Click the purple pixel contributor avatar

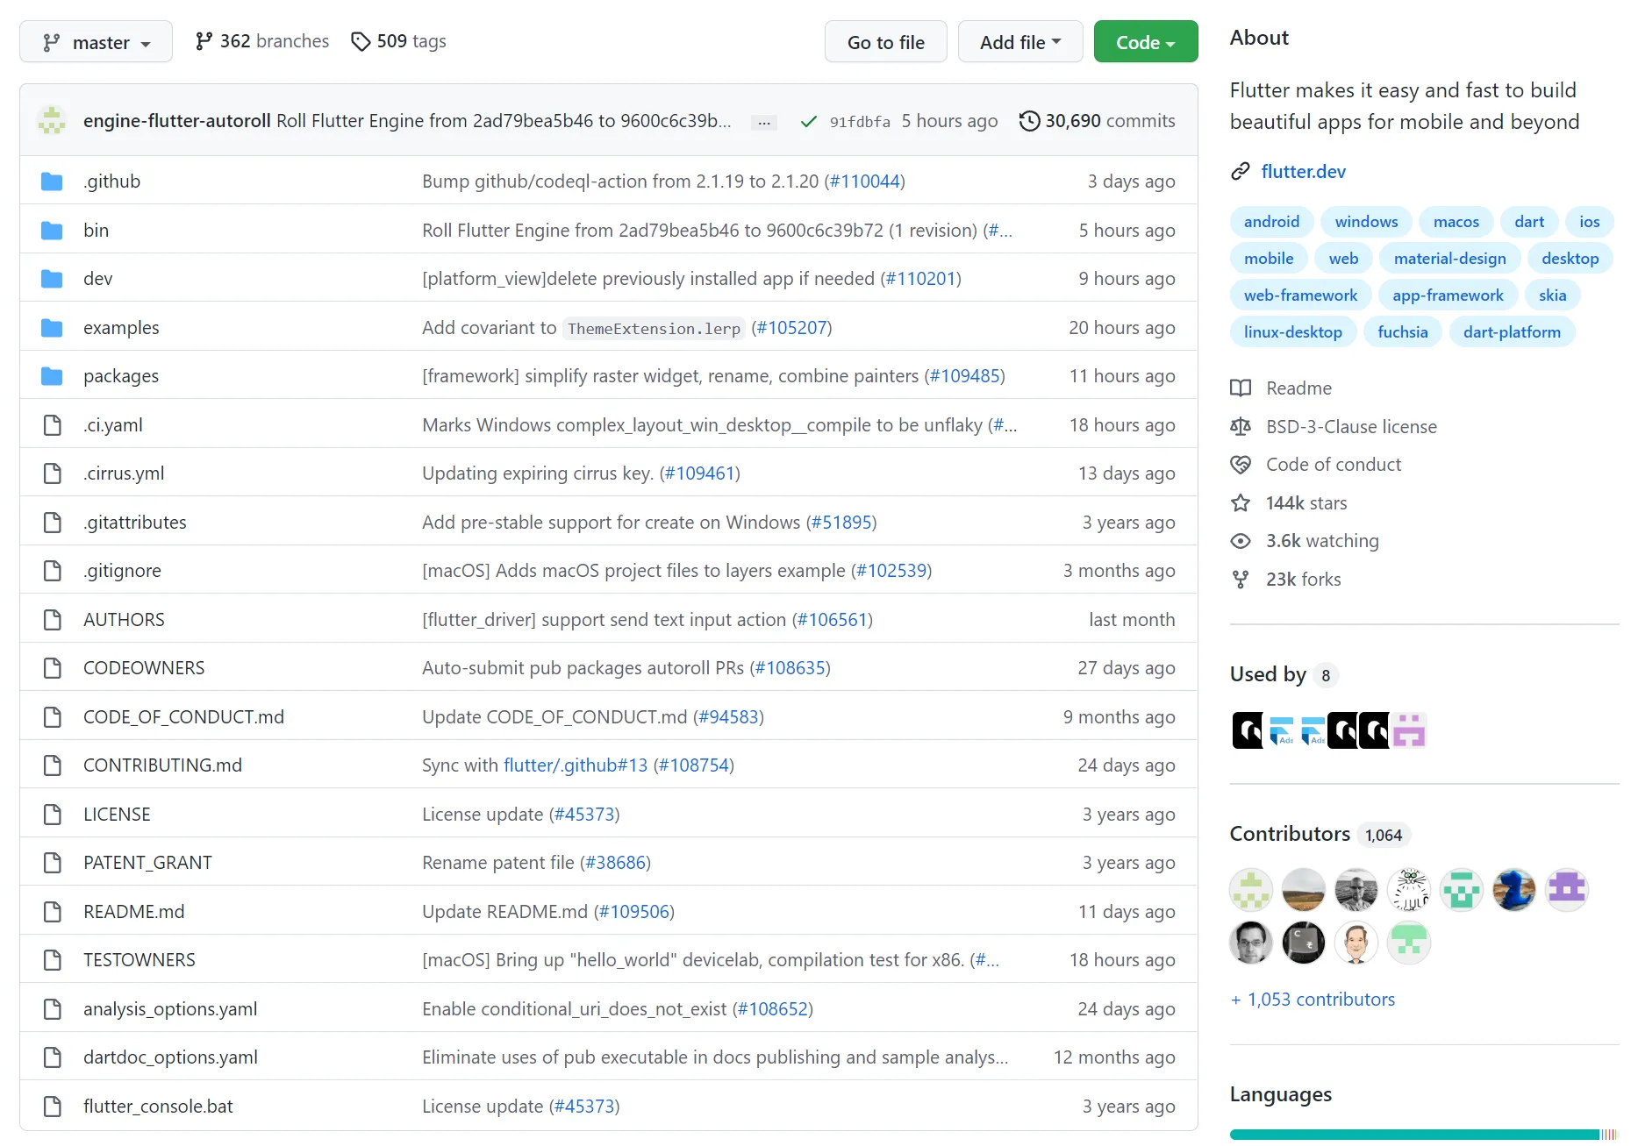1567,890
